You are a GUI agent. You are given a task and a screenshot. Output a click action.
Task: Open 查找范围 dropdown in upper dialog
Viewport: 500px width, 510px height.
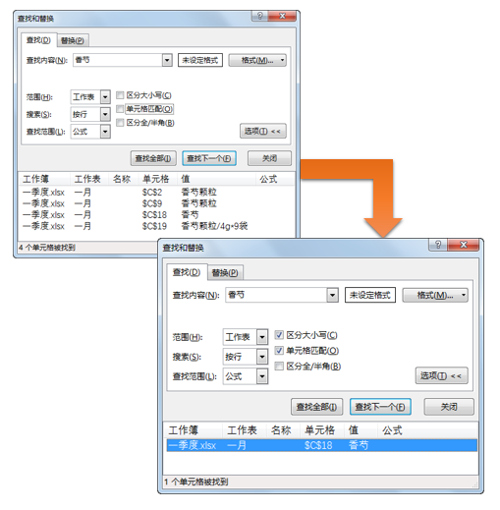tap(105, 132)
